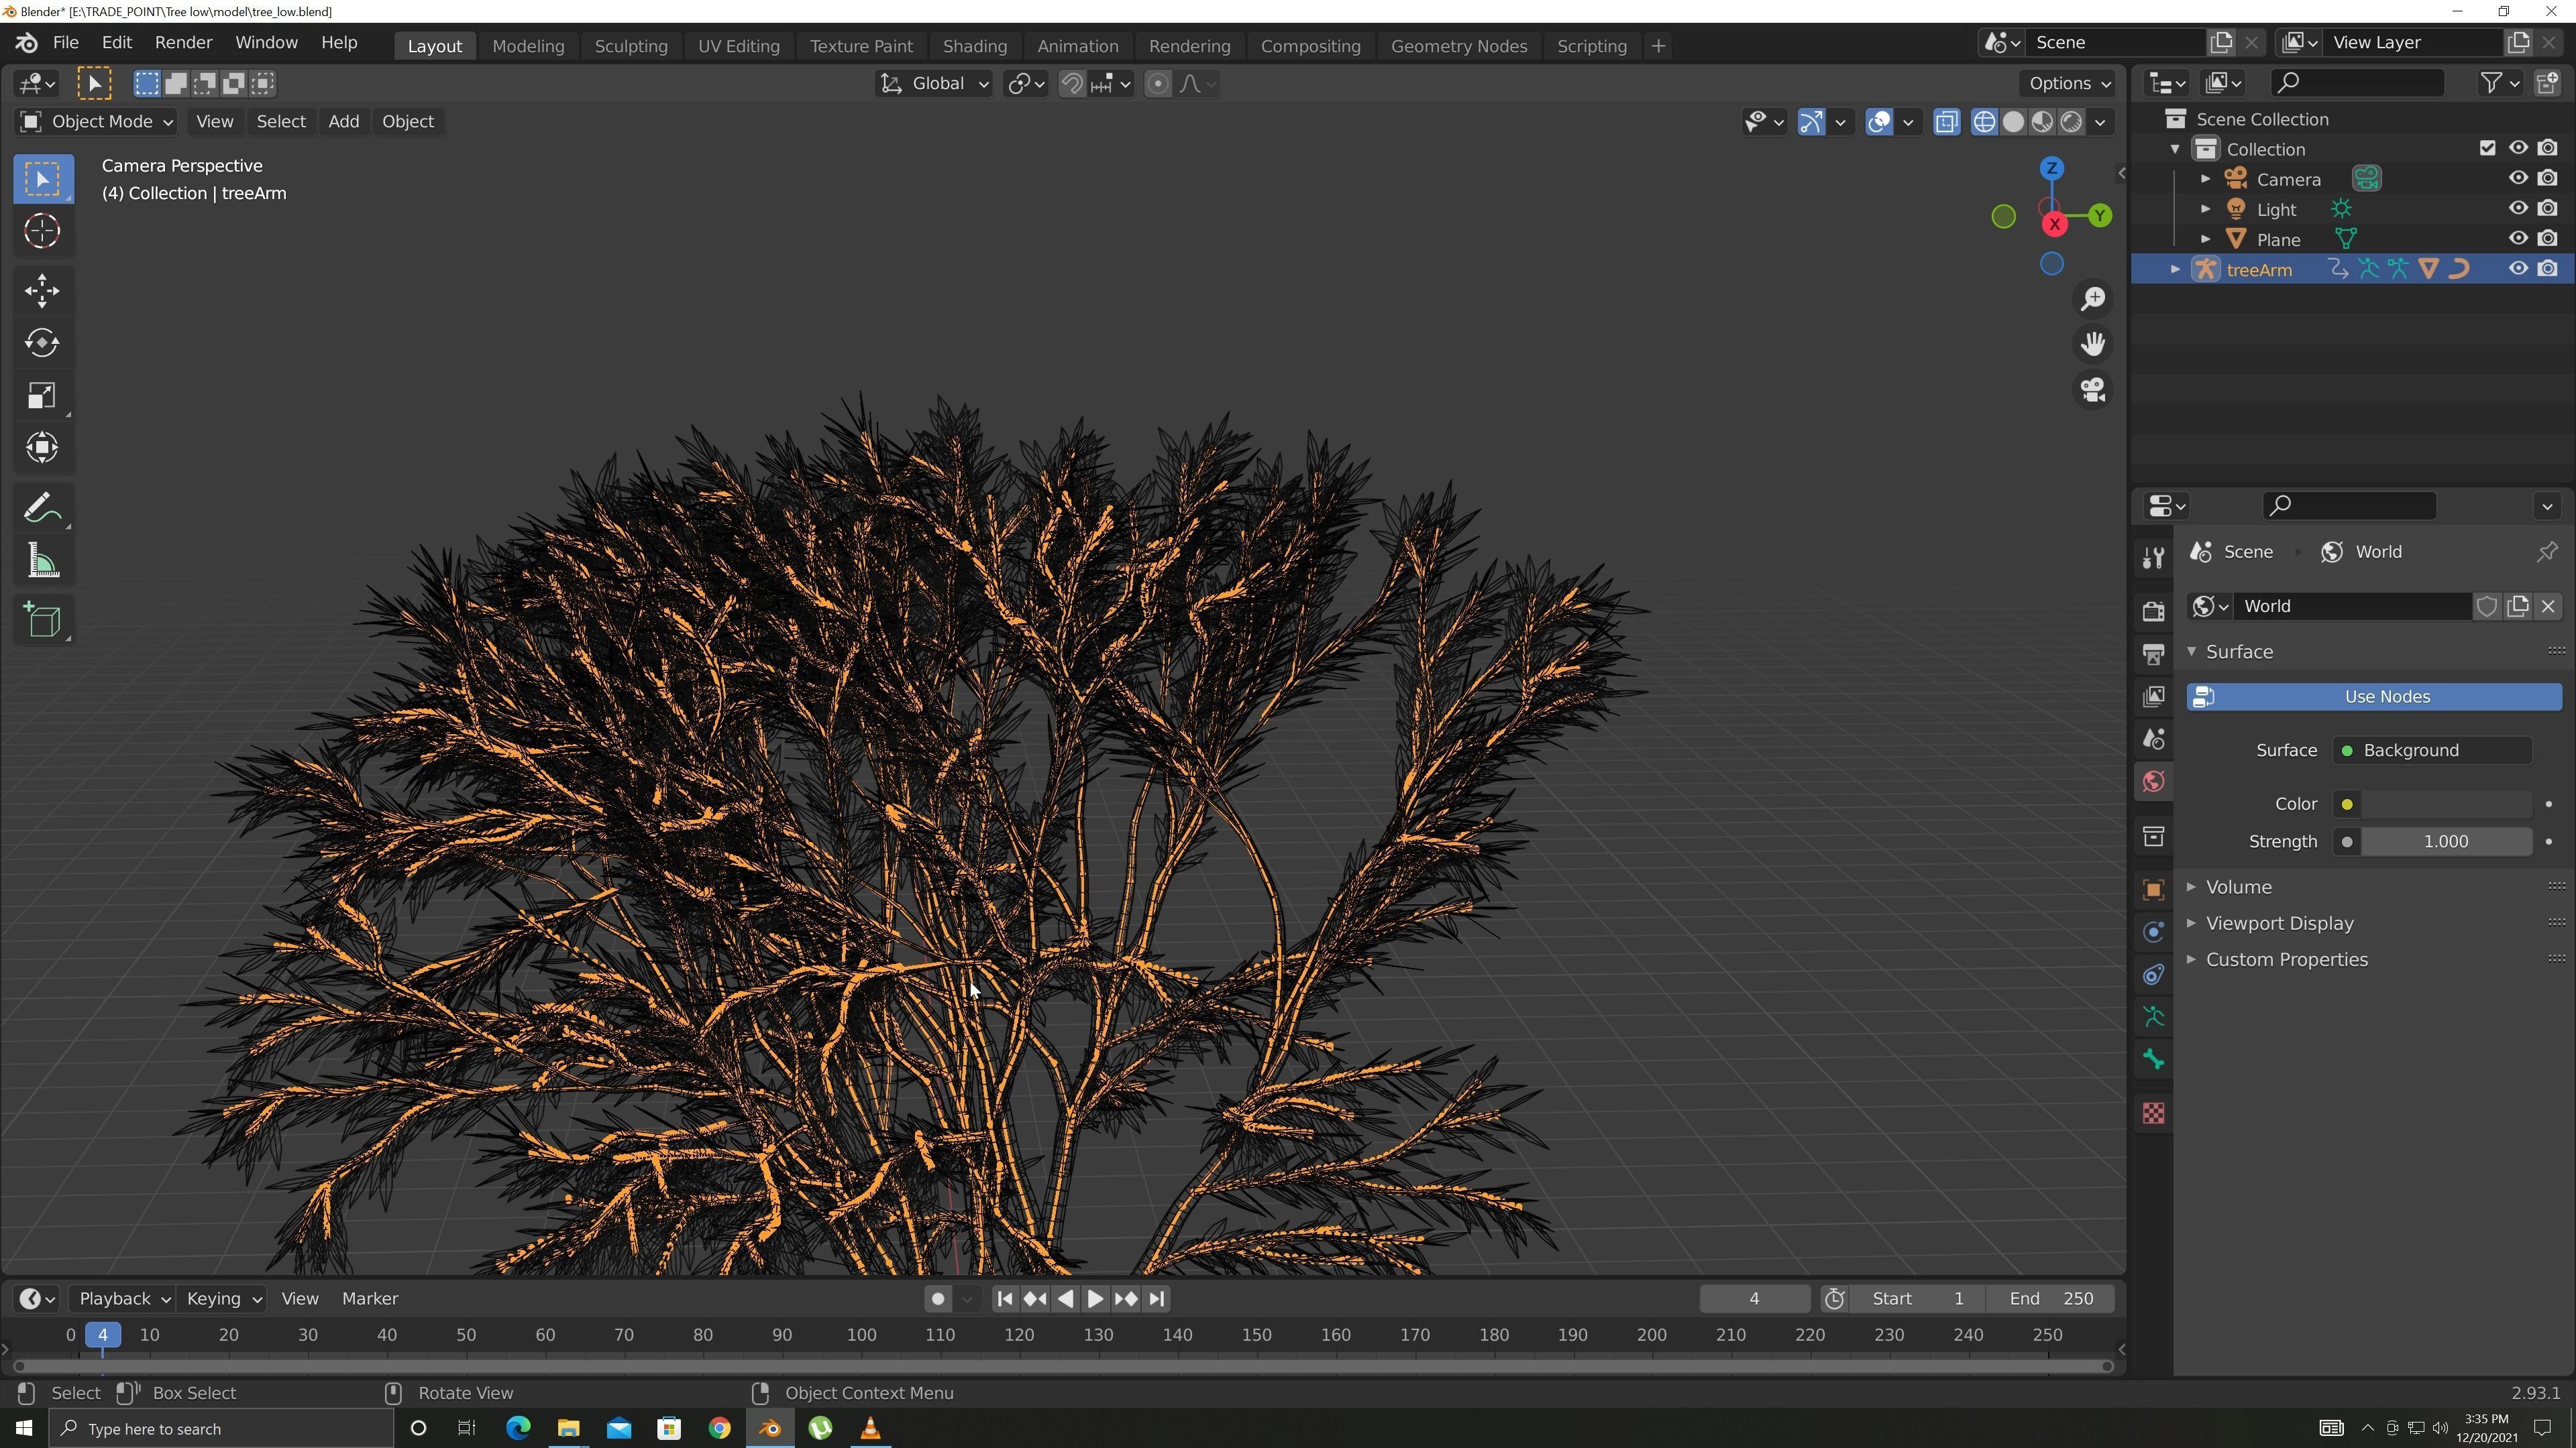The width and height of the screenshot is (2576, 1448).
Task: Jump to the end frame
Action: pyautogui.click(x=1157, y=1299)
